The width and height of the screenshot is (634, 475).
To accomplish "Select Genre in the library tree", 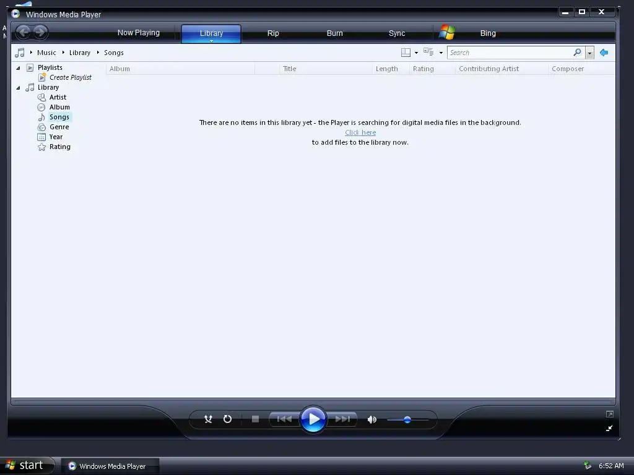I will [x=59, y=127].
